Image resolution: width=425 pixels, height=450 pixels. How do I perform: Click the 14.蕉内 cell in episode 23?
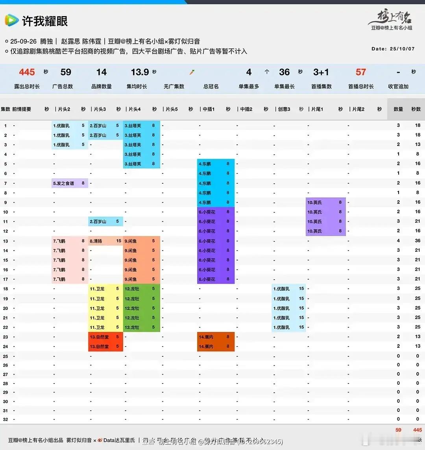[x=216, y=337]
